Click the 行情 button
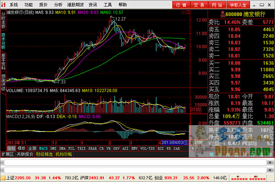The height and width of the screenshot is (182, 275). tap(181, 5)
